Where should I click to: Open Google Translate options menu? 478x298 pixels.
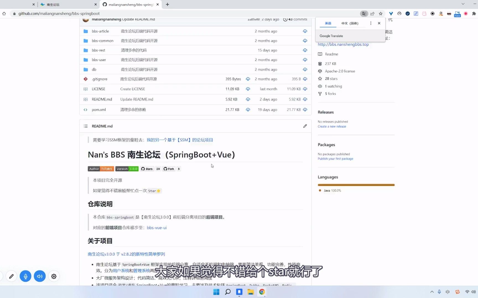pyautogui.click(x=371, y=23)
